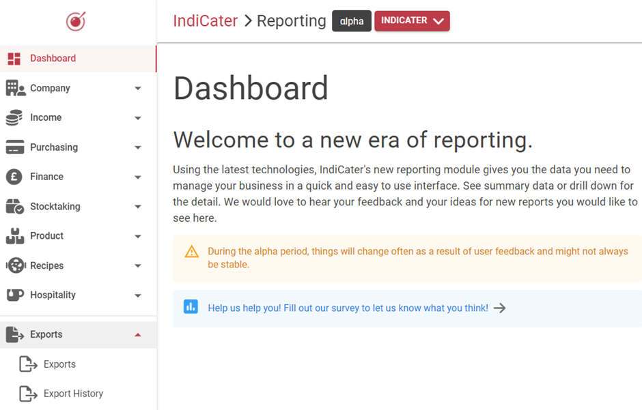Expand the Hospitality menu arrow
This screenshot has width=642, height=410.
(138, 295)
